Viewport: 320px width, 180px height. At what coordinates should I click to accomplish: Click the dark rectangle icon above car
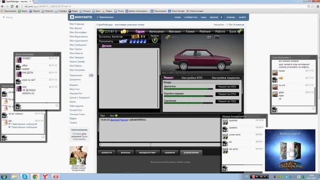(217, 37)
